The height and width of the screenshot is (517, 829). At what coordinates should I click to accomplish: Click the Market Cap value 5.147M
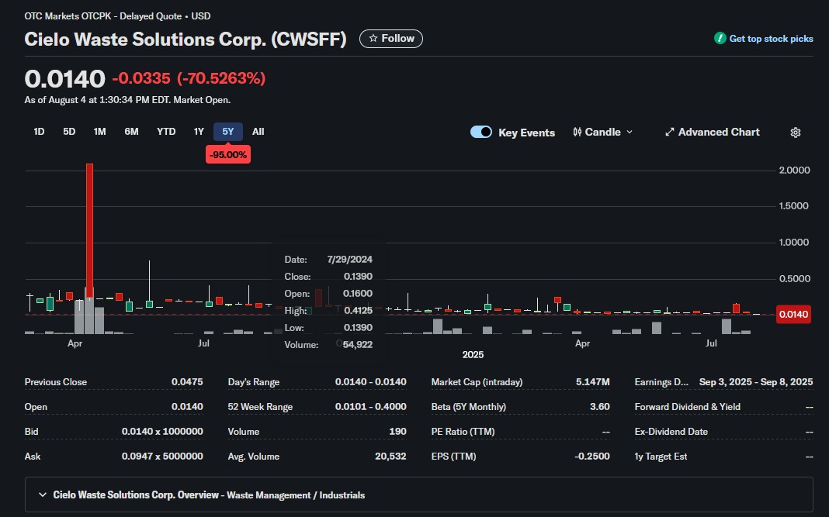click(x=593, y=382)
